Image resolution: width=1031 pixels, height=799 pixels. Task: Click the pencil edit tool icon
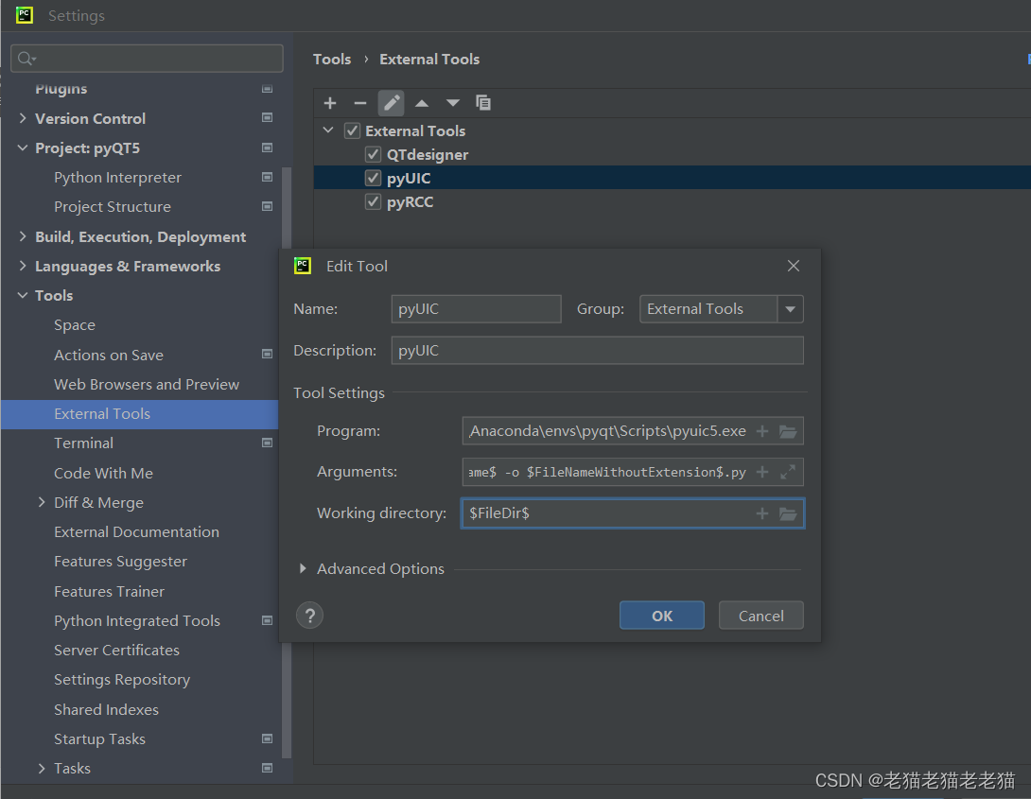point(391,103)
